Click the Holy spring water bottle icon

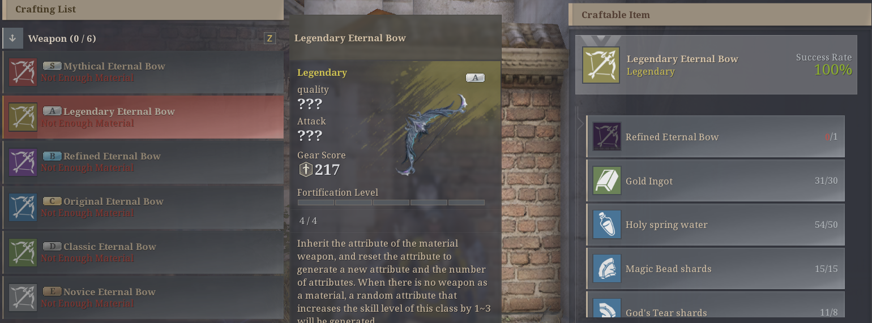(607, 225)
